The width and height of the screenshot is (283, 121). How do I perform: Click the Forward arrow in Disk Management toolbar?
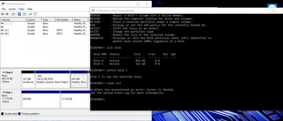pos(7,14)
